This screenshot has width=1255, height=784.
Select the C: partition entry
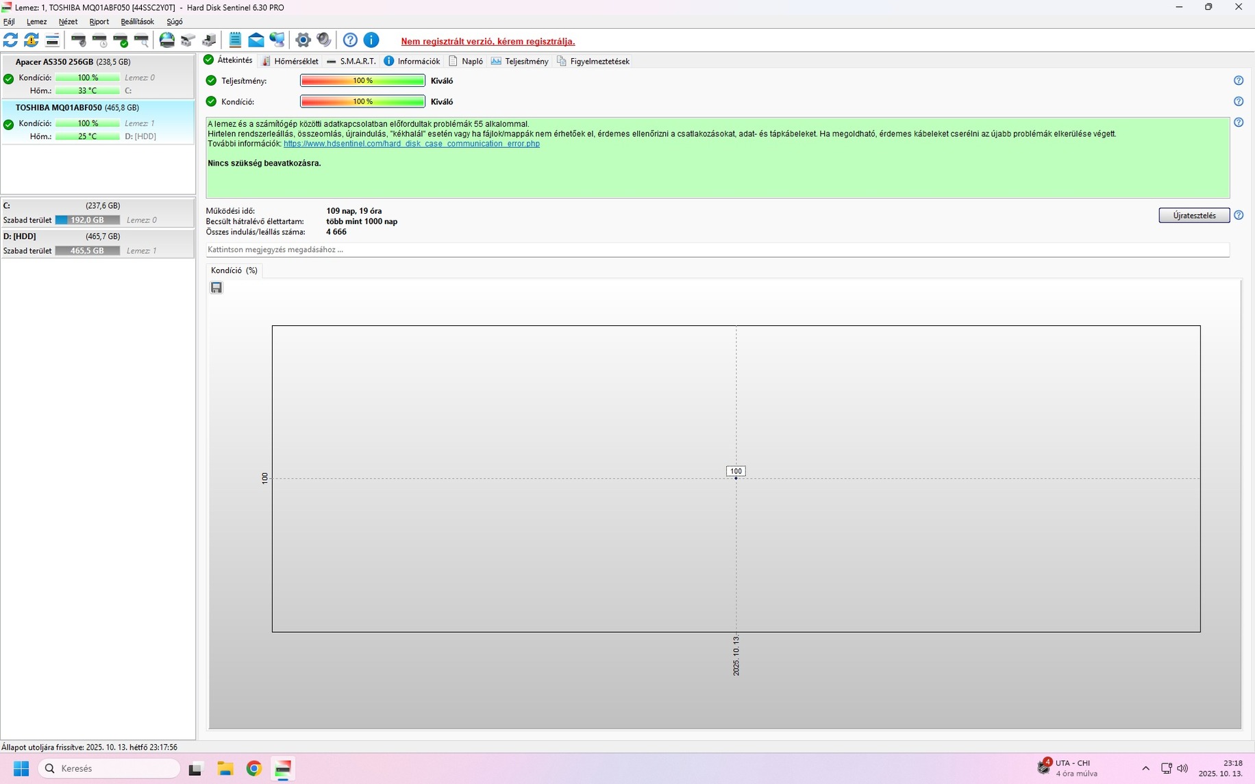coord(98,213)
